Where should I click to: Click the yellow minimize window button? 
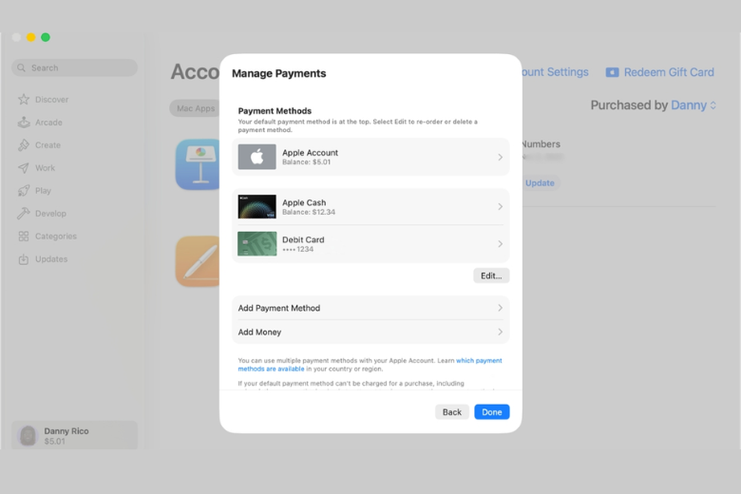pos(30,37)
